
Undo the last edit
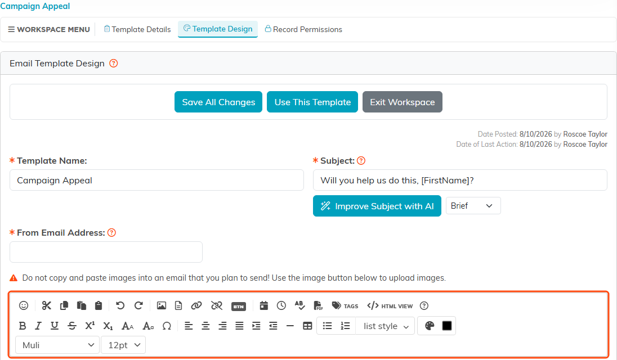tap(120, 306)
